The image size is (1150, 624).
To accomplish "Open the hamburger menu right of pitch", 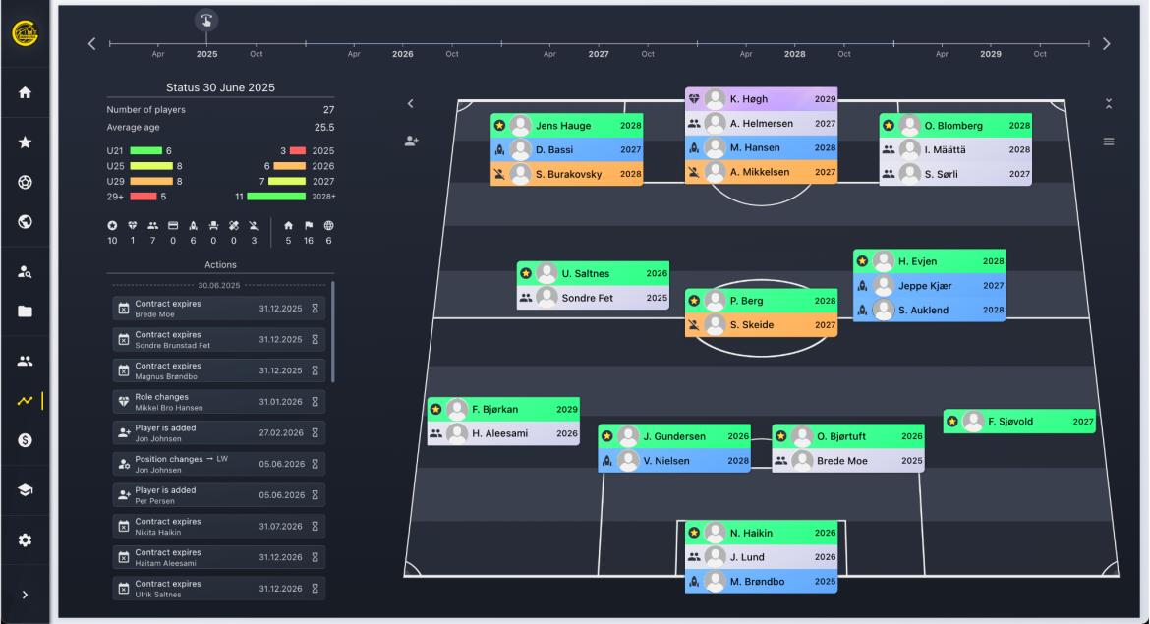I will pyautogui.click(x=1109, y=142).
